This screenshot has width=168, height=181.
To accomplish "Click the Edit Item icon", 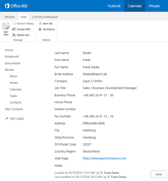I will (6, 27).
